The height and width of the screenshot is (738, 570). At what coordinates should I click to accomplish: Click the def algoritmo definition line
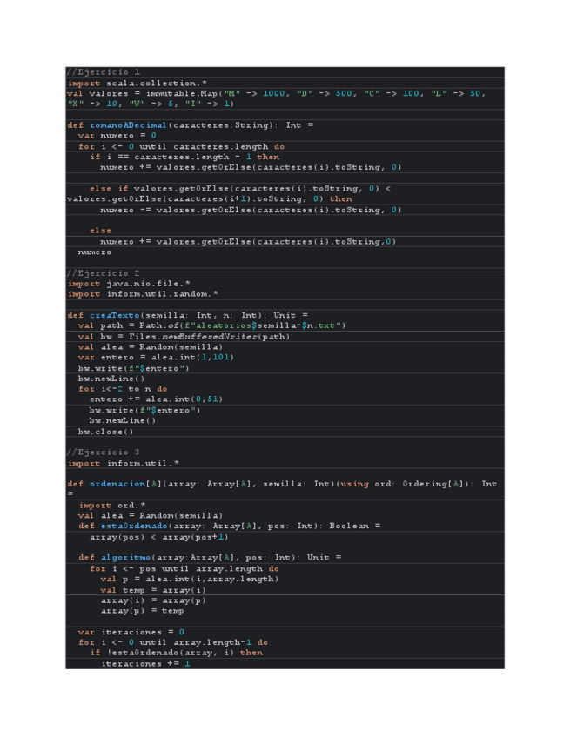209,558
